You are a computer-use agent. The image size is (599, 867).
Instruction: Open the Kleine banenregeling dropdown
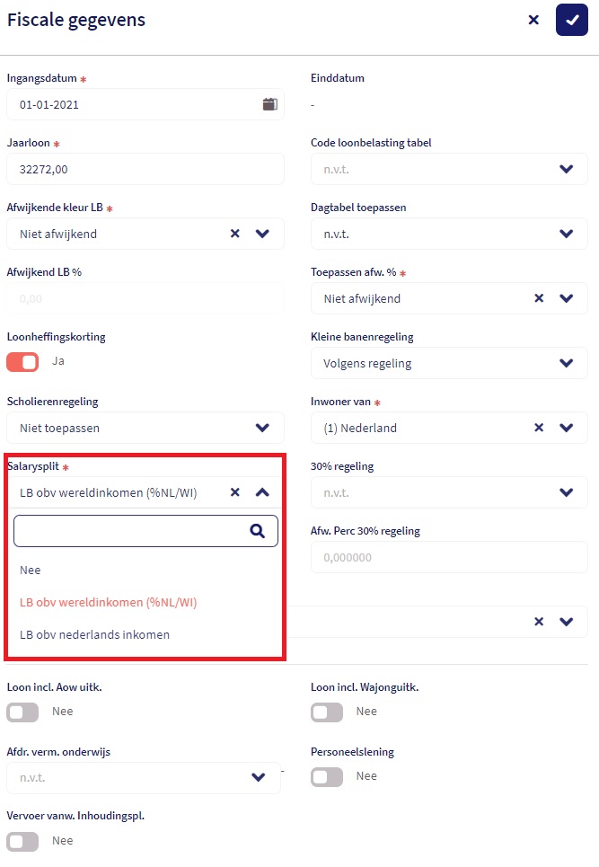[x=566, y=363]
